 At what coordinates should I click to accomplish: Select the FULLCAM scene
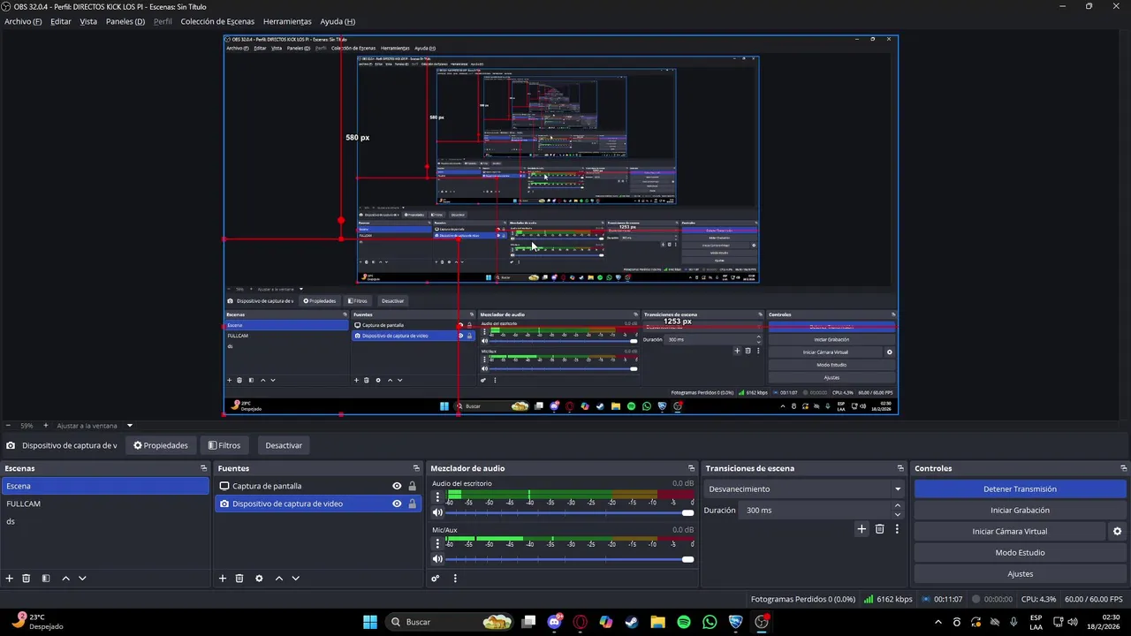coord(104,503)
